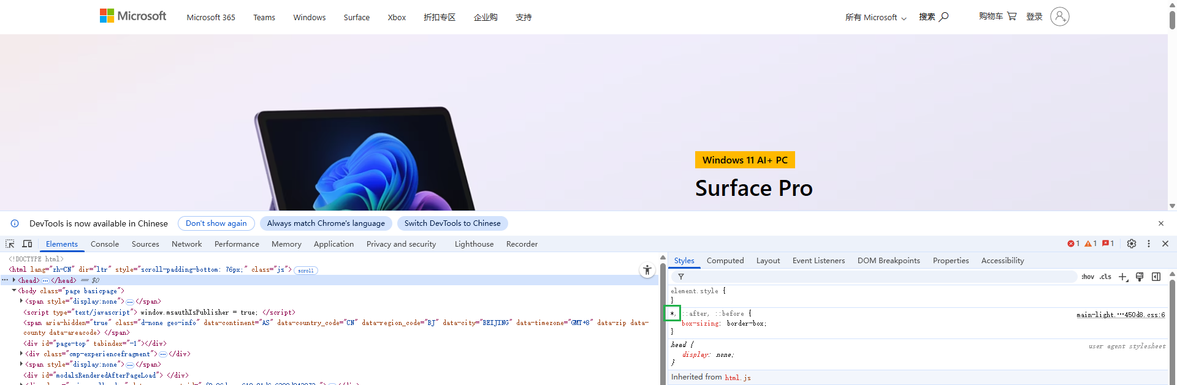Click the infobar info circle icon
Image resolution: width=1177 pixels, height=385 pixels.
click(x=15, y=223)
